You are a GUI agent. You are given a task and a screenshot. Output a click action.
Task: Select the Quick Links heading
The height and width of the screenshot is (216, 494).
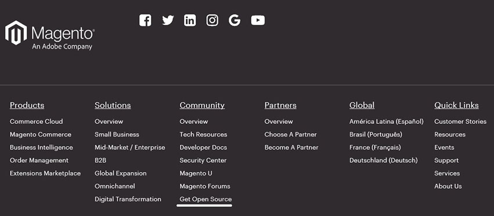point(456,105)
